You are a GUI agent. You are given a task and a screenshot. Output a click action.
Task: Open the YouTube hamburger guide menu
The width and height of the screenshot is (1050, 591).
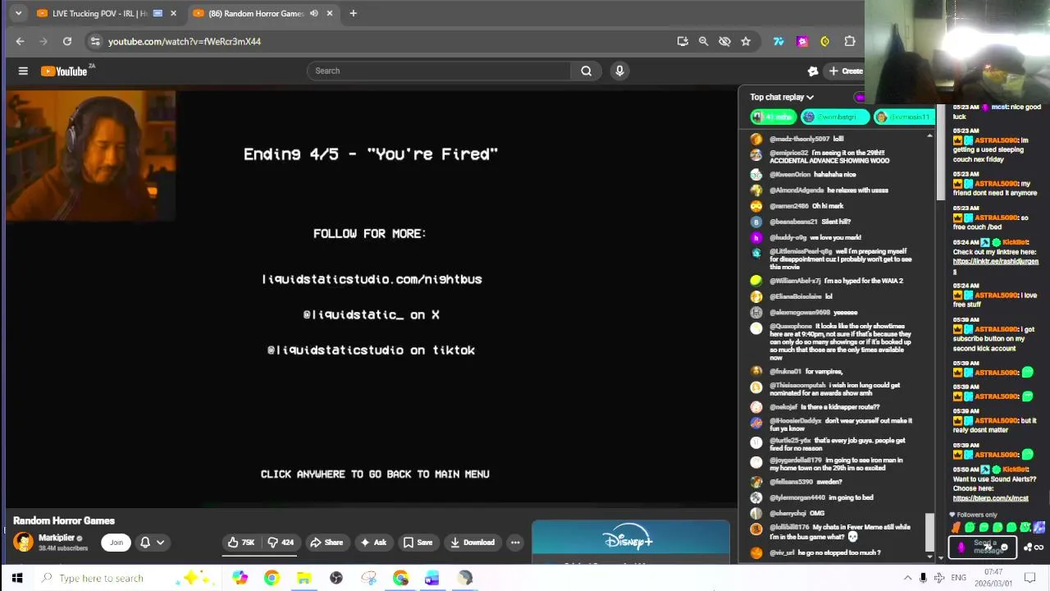pos(23,71)
